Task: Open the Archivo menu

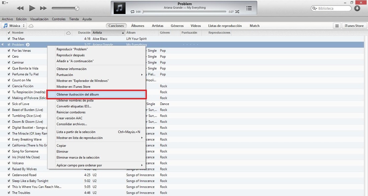Action: coord(7,19)
